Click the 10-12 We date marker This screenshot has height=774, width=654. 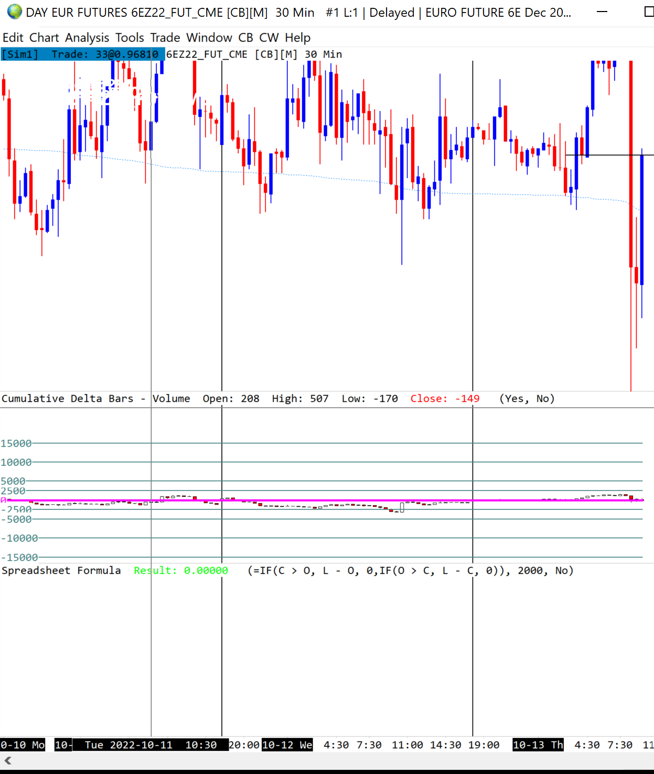[287, 745]
